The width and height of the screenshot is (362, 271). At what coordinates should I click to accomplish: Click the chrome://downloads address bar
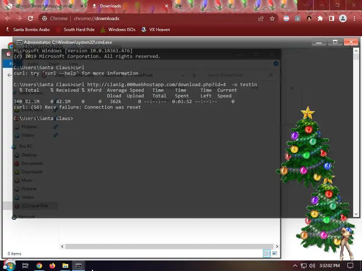148,18
